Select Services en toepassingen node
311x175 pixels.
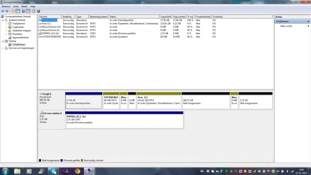click(x=21, y=48)
